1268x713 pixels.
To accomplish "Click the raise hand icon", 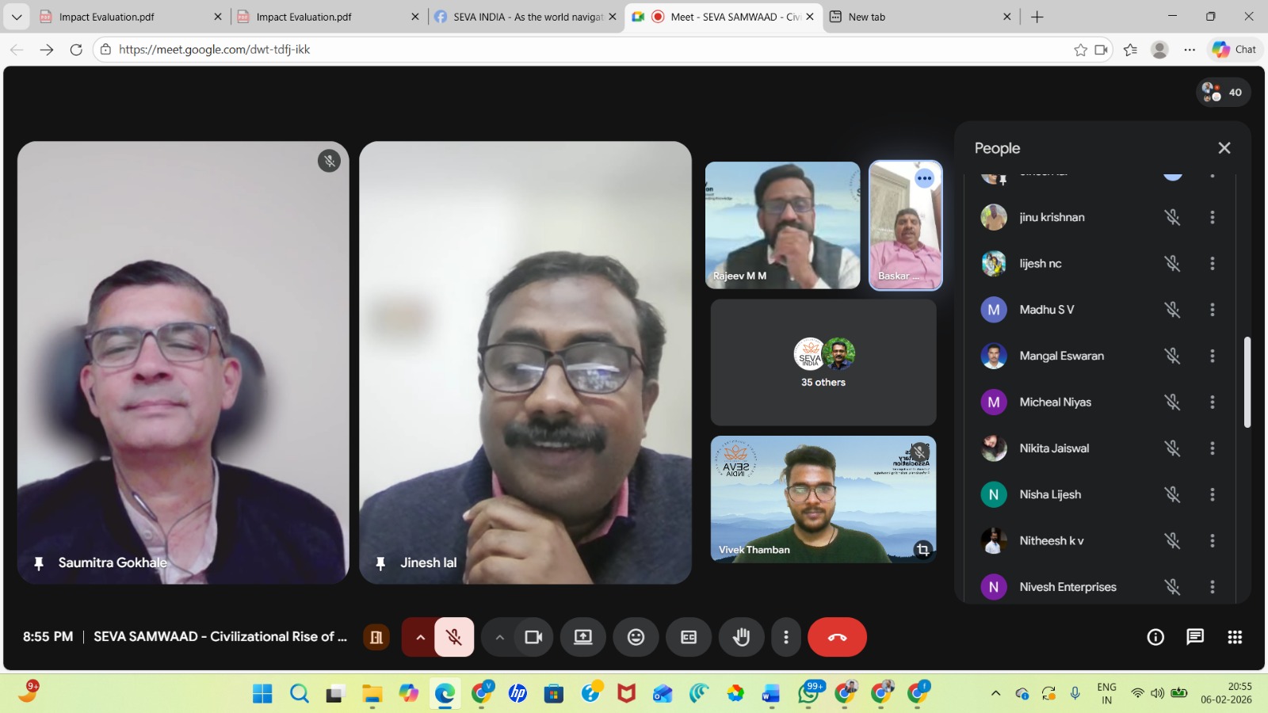I will pos(741,637).
